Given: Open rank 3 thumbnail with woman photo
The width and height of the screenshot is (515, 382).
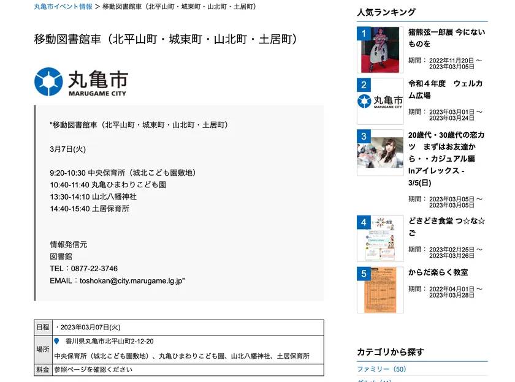Looking at the screenshot, I should (x=380, y=153).
